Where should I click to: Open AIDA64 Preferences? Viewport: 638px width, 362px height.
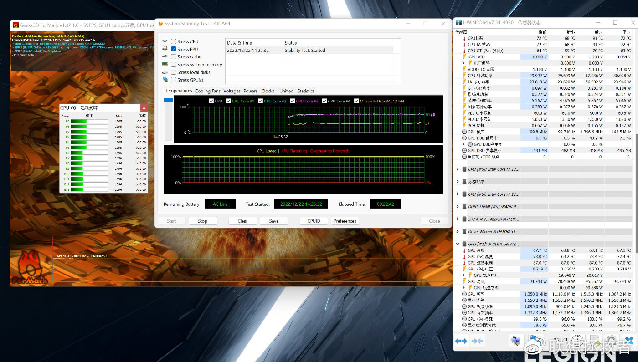pos(345,221)
